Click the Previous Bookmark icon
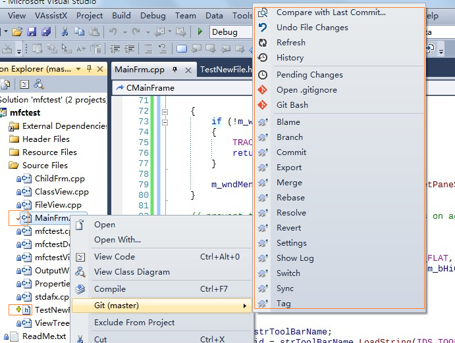This screenshot has height=343, width=455. coord(196,49)
